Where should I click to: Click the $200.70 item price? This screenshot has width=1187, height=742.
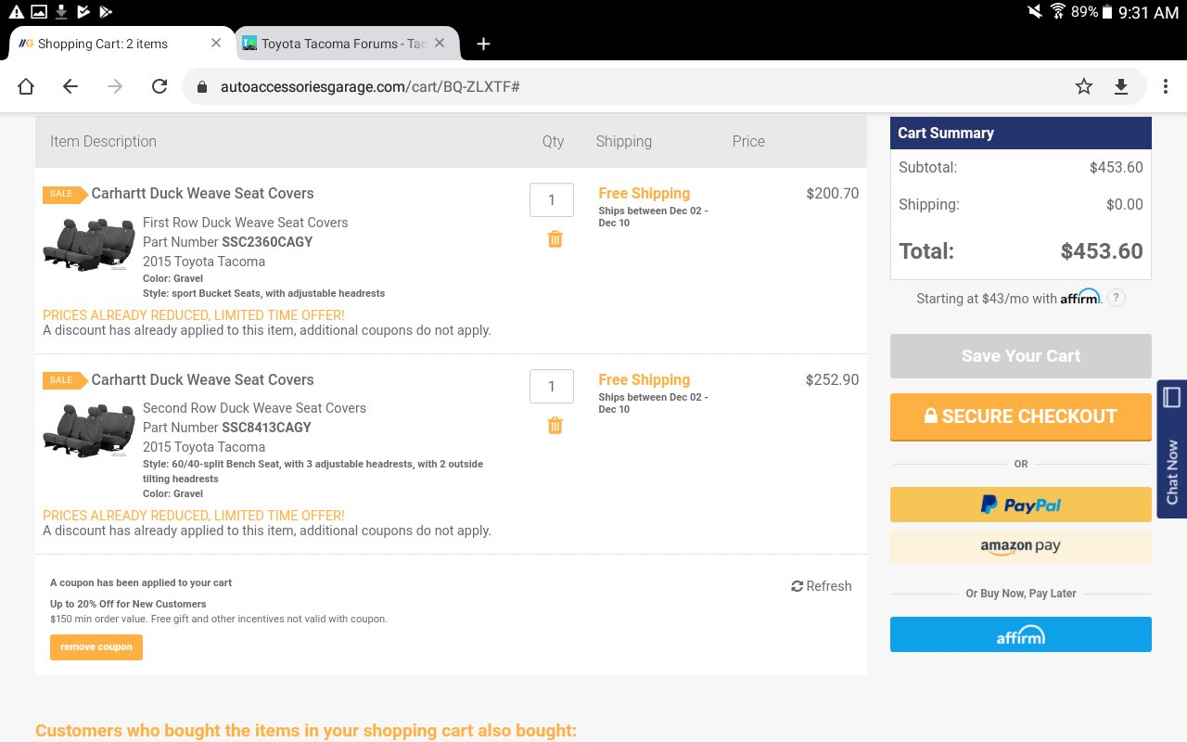click(833, 194)
